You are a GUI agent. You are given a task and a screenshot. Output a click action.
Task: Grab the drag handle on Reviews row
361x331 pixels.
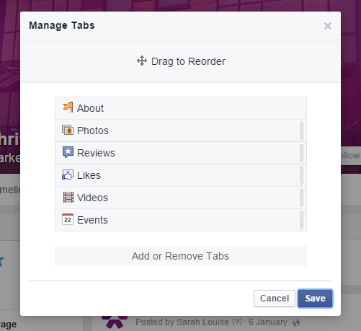pos(302,153)
